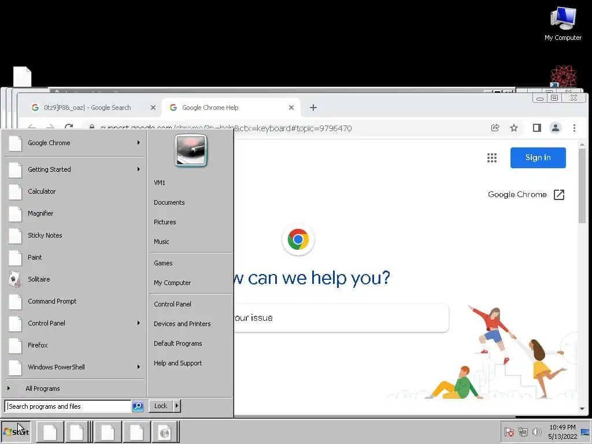Viewport: 592px width, 444px height.
Task: Open Help and Support
Action: coord(178,363)
